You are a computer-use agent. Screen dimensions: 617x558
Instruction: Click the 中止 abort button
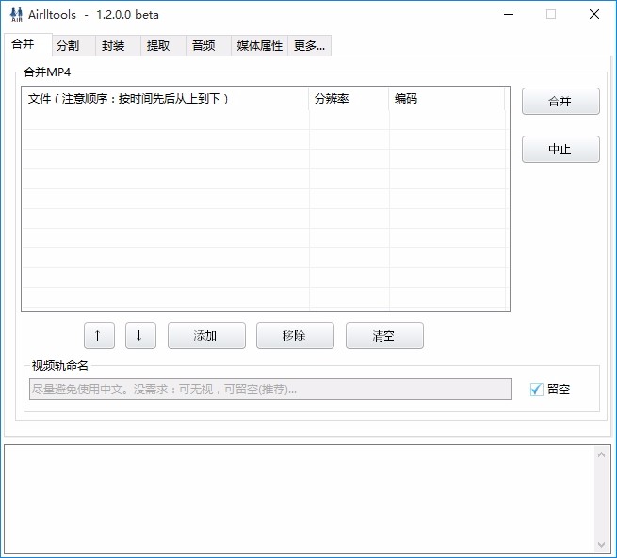click(x=560, y=150)
